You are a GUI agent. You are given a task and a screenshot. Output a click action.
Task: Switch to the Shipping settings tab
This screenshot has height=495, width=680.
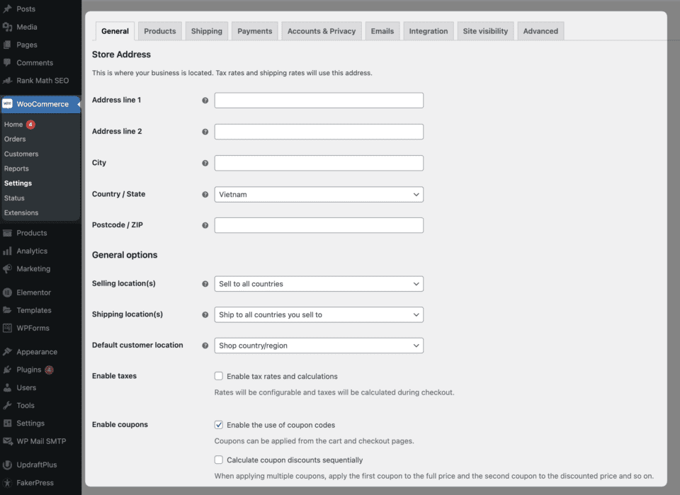pyautogui.click(x=207, y=31)
